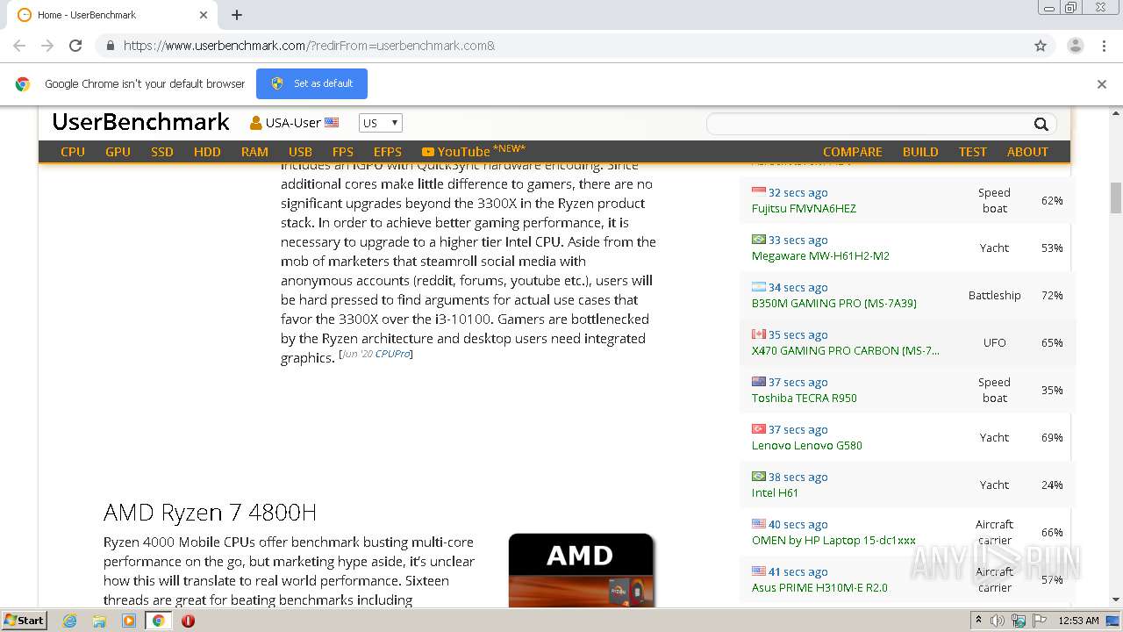This screenshot has height=632, width=1123.
Task: Open Asus PRIME H310M-E R2.0 link
Action: [x=819, y=587]
